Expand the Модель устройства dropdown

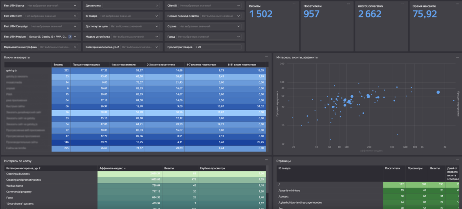pos(157,36)
